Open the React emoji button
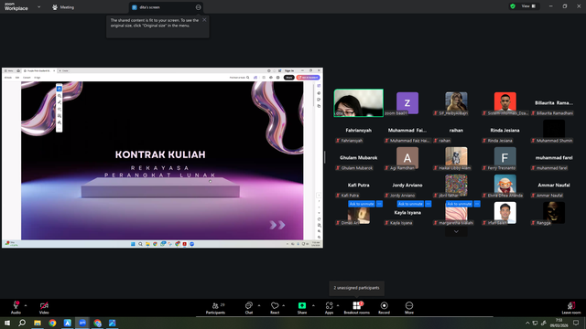586x329 pixels. click(x=275, y=308)
